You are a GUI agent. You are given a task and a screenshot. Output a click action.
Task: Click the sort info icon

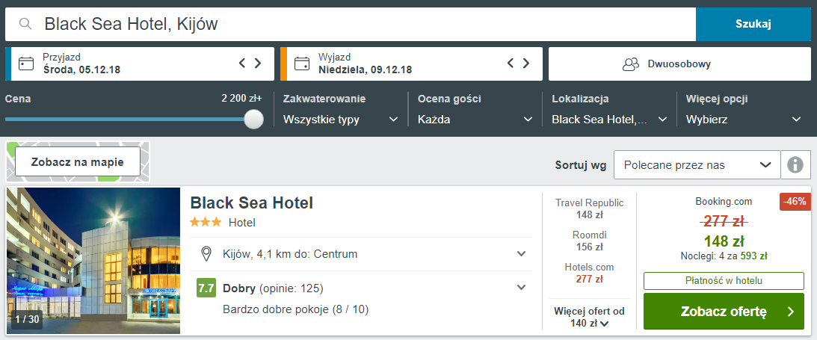tap(795, 165)
